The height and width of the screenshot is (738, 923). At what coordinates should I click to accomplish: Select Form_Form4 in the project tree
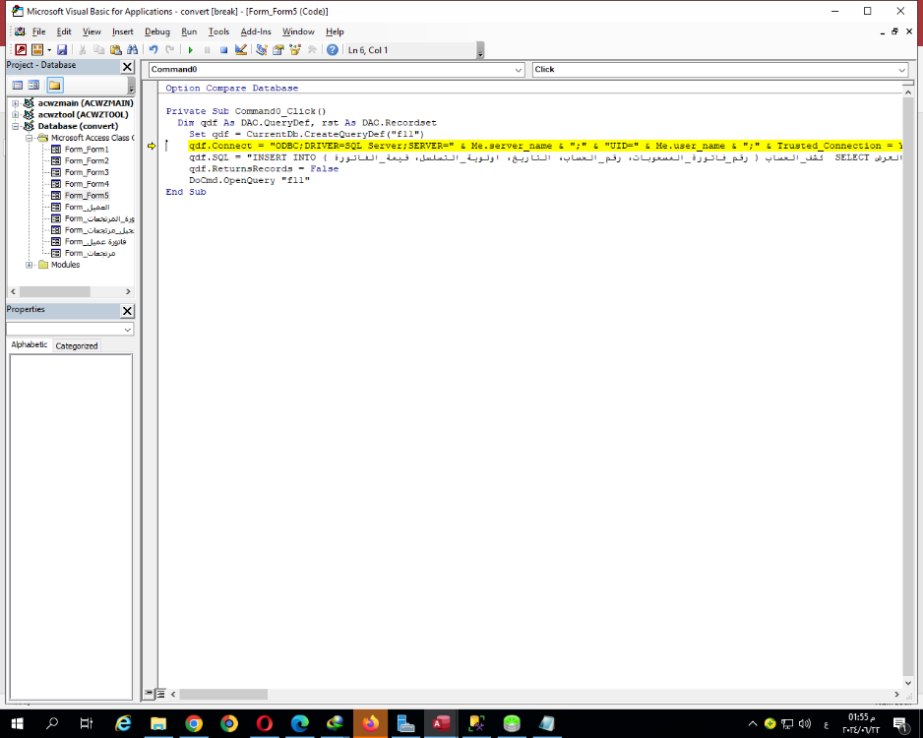point(87,184)
